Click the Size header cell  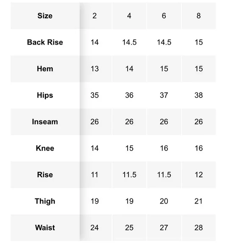tap(45, 16)
